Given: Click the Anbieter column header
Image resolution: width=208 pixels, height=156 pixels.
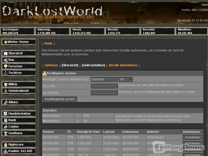Looking at the screenshot, I should coord(153,132).
